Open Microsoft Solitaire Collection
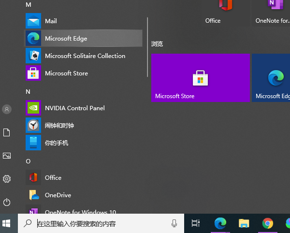Screen dimensions: 290x233 pyautogui.click(x=85, y=56)
